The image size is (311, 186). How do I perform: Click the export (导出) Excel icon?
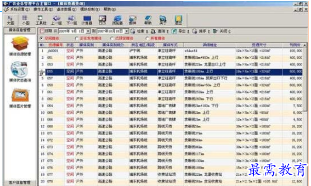tap(174, 31)
